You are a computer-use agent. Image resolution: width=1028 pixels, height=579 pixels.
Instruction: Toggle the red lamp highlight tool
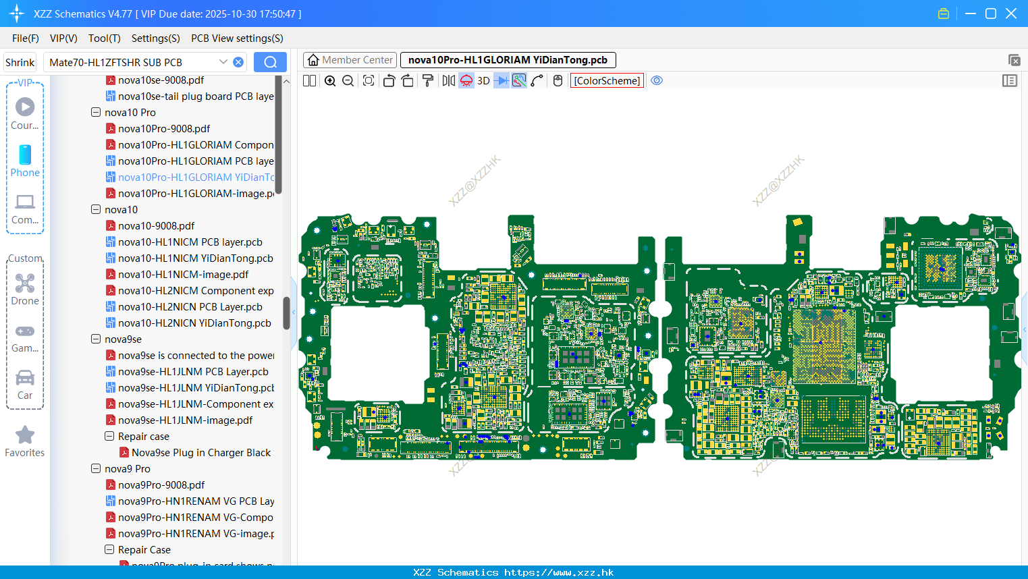coord(466,81)
